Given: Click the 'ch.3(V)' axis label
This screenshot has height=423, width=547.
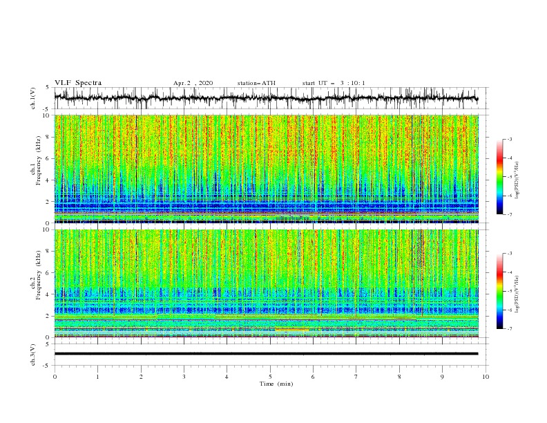Looking at the screenshot, I should (33, 355).
